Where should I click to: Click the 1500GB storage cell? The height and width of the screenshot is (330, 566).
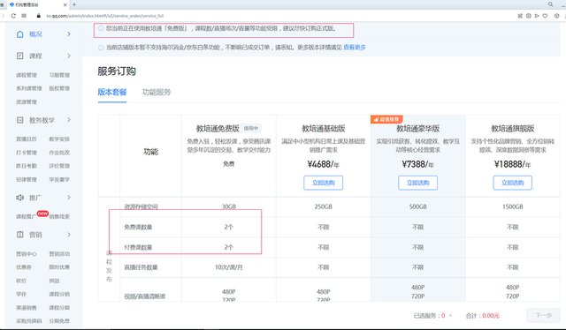click(x=513, y=206)
